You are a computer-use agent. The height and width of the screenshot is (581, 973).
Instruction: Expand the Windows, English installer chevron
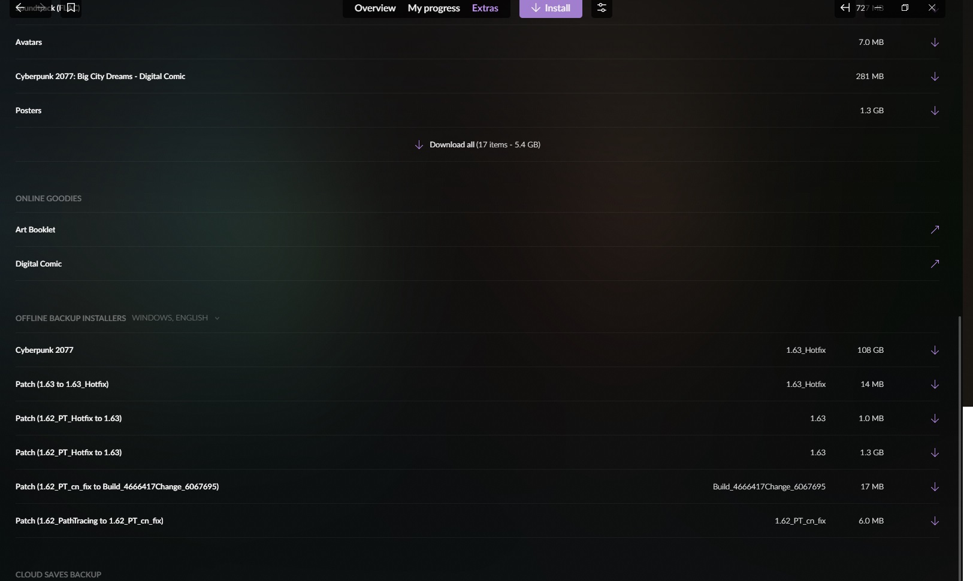coord(217,319)
